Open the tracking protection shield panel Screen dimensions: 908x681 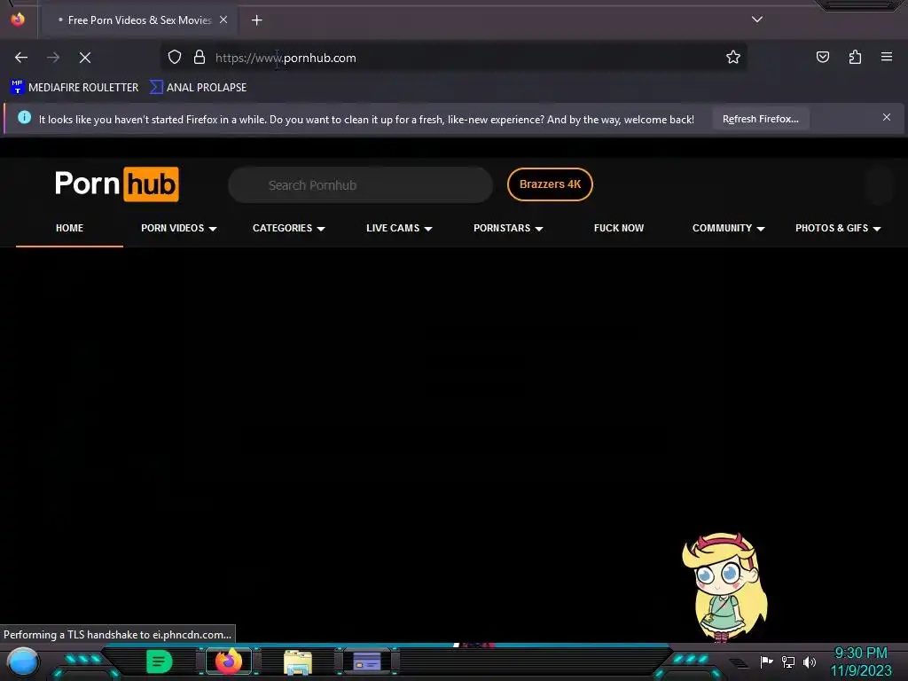pyautogui.click(x=175, y=58)
